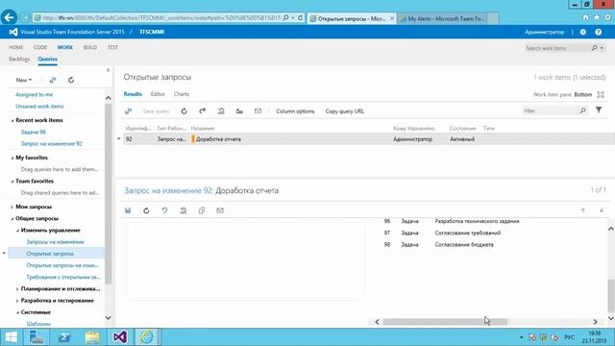Click Copy query URL button
615x346 pixels.
(344, 111)
